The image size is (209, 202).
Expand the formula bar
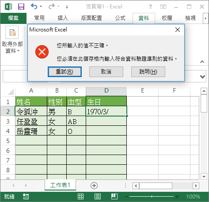(x=203, y=77)
